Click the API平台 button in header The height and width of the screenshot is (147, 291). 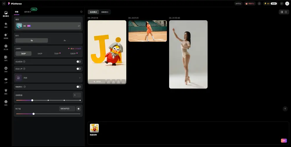(x=238, y=3)
